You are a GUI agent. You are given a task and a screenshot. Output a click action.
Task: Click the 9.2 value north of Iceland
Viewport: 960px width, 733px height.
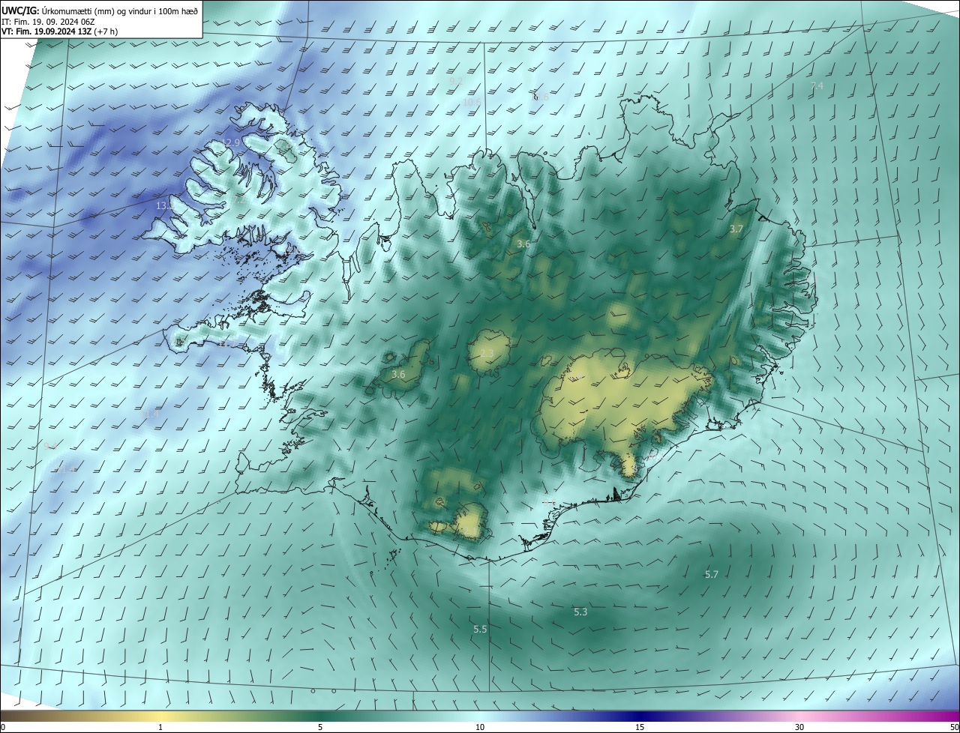455,81
